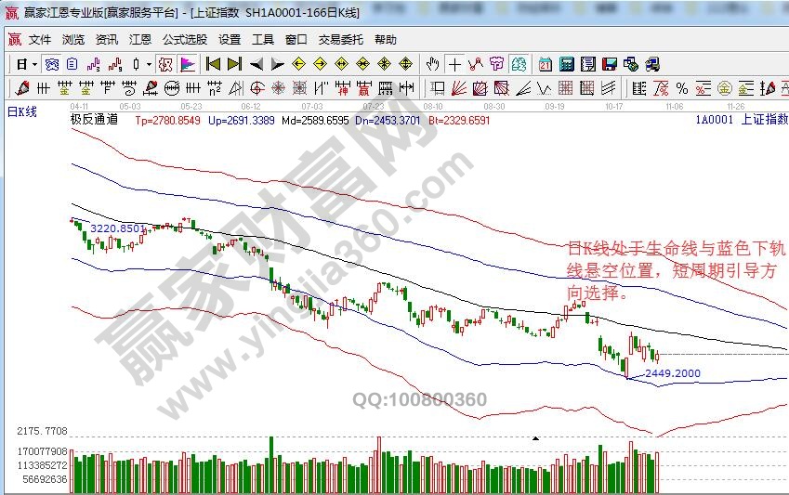789x495 pixels.
Task: Jump to first bar with skip-start arrow
Action: pos(213,64)
